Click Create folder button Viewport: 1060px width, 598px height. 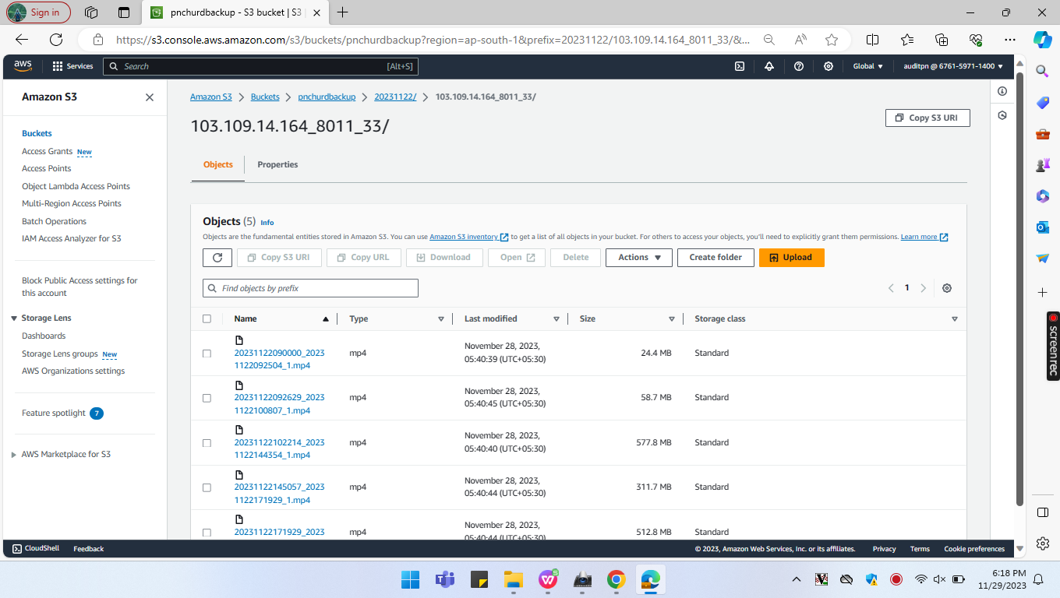(x=715, y=258)
